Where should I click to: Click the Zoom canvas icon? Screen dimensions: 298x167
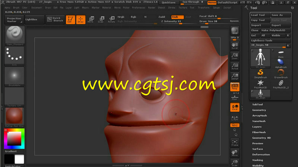pos(235,56)
